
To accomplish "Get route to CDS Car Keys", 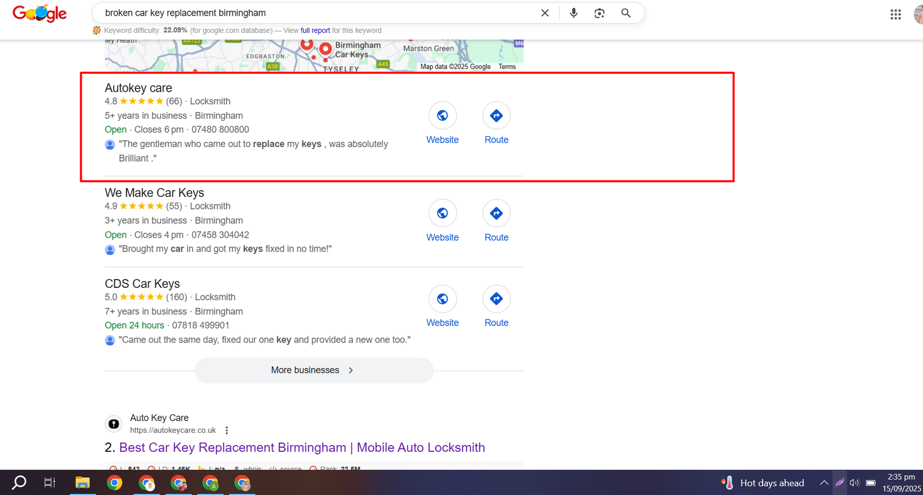I will click(496, 299).
